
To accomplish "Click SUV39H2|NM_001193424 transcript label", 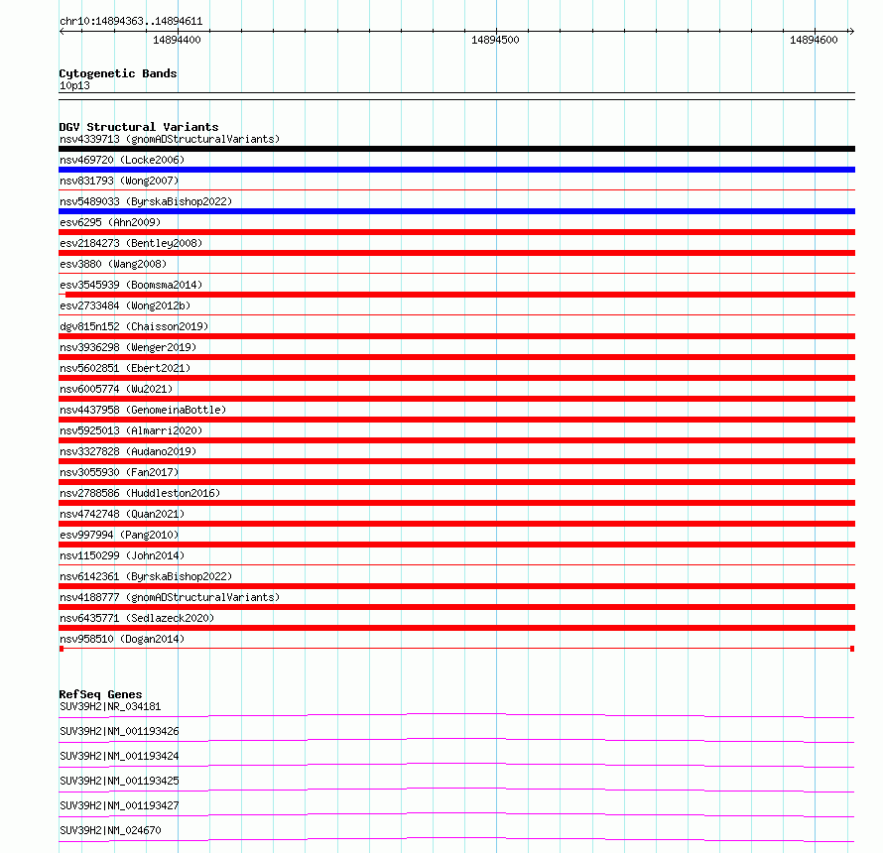I will 119,756.
